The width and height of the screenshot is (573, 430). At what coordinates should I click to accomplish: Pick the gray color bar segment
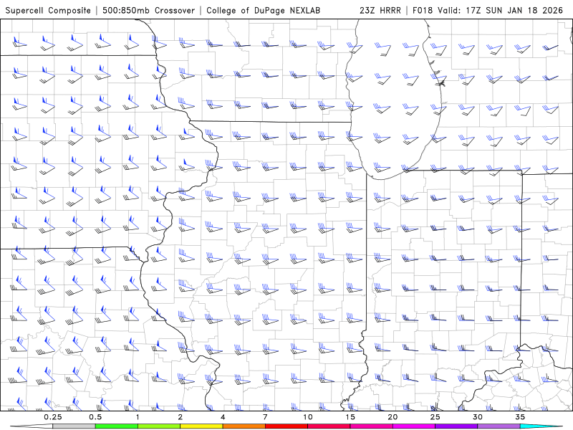coord(74,426)
